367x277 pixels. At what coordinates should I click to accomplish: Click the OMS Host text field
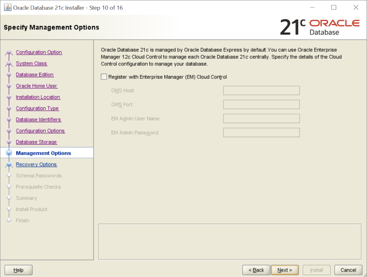(x=261, y=91)
